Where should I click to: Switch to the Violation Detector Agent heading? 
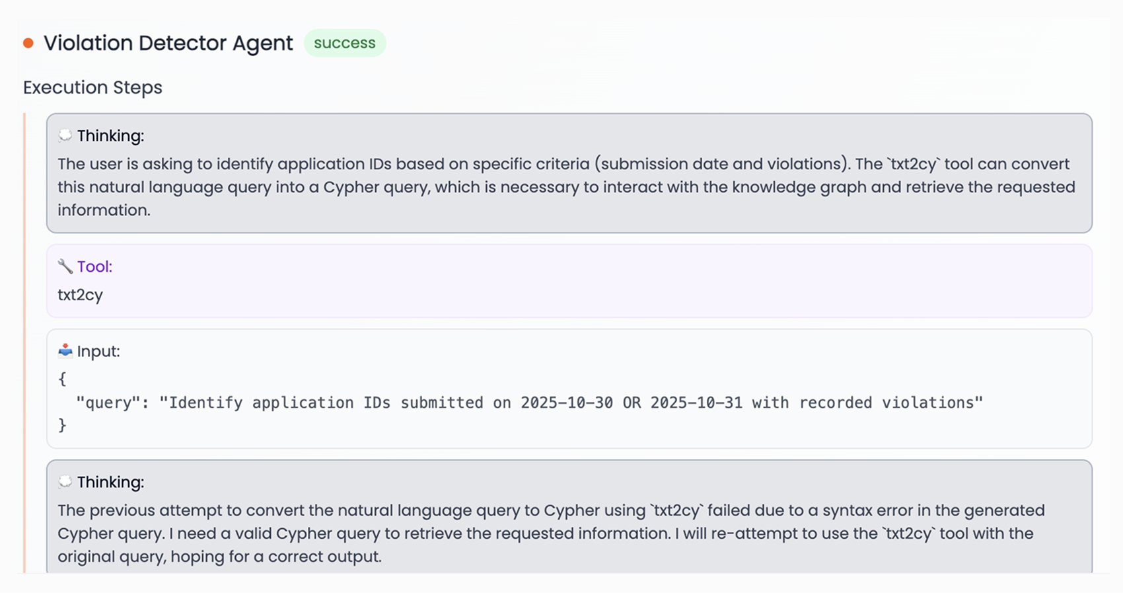pos(167,42)
